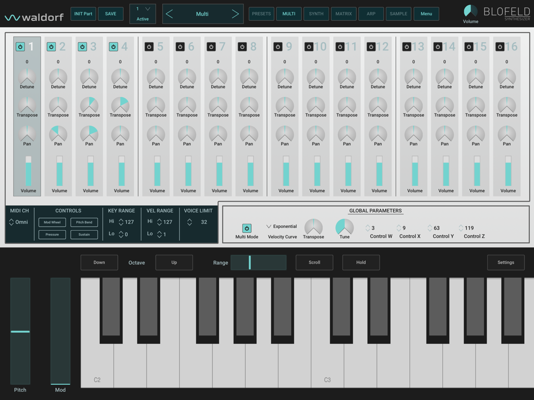534x400 pixels.
Task: Open the Menu panel
Action: 426,14
